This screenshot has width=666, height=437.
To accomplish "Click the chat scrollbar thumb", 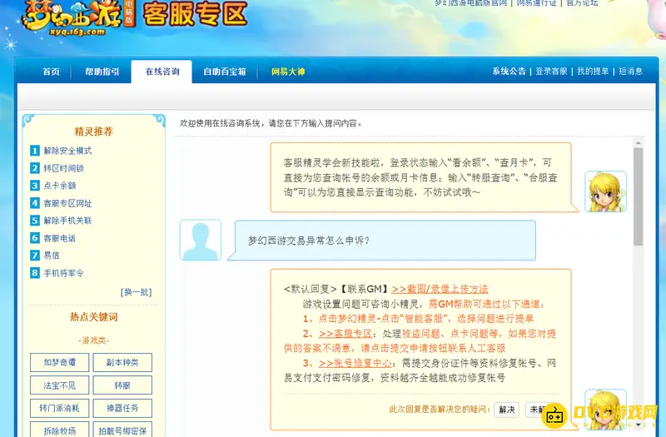I will click(638, 196).
